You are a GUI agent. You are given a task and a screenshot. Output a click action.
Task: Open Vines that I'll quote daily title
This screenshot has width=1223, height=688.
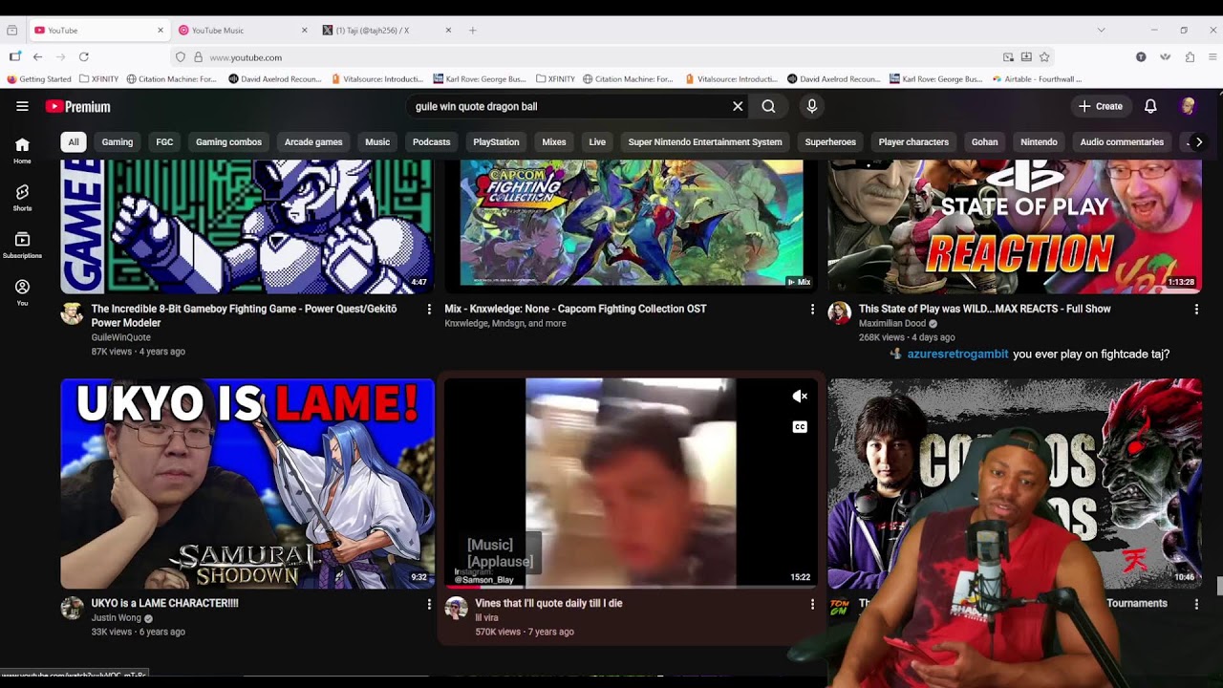click(548, 604)
